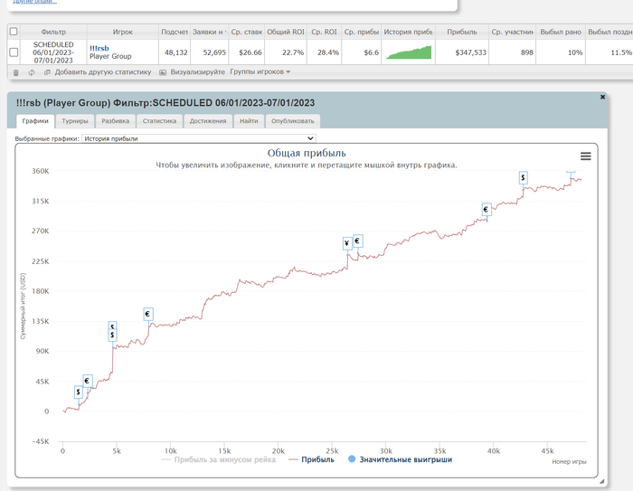Tick the header select-all checkbox in table
The width and height of the screenshot is (633, 491).
tap(14, 32)
